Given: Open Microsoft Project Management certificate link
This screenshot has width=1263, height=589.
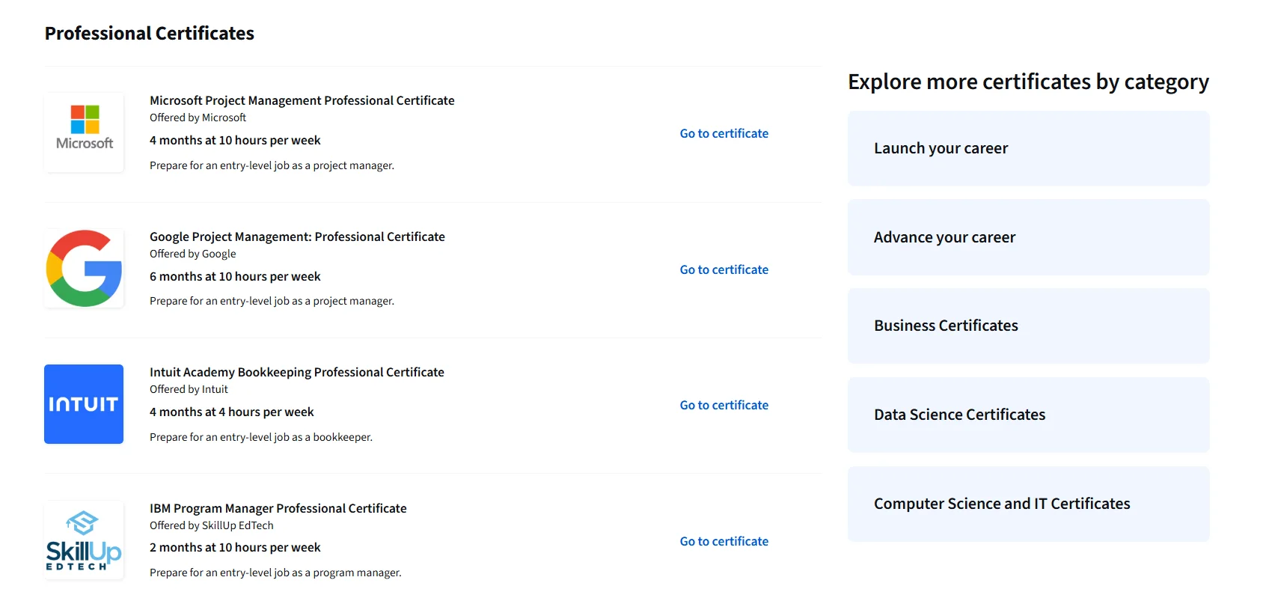Looking at the screenshot, I should coord(724,133).
